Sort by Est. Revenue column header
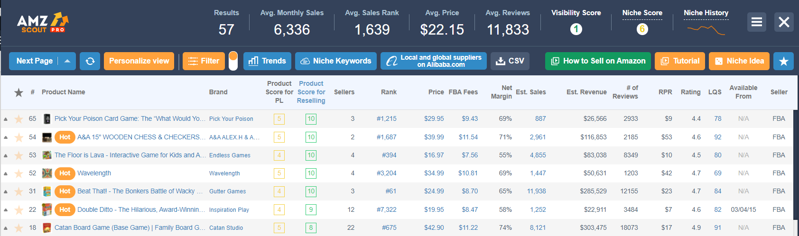Image resolution: width=799 pixels, height=236 pixels. (x=586, y=92)
